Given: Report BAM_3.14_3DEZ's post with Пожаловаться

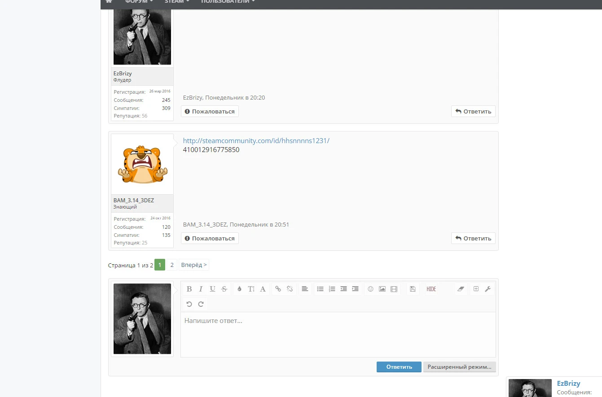Looking at the screenshot, I should coord(210,238).
